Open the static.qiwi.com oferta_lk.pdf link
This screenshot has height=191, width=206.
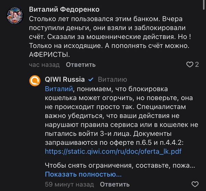113,151
